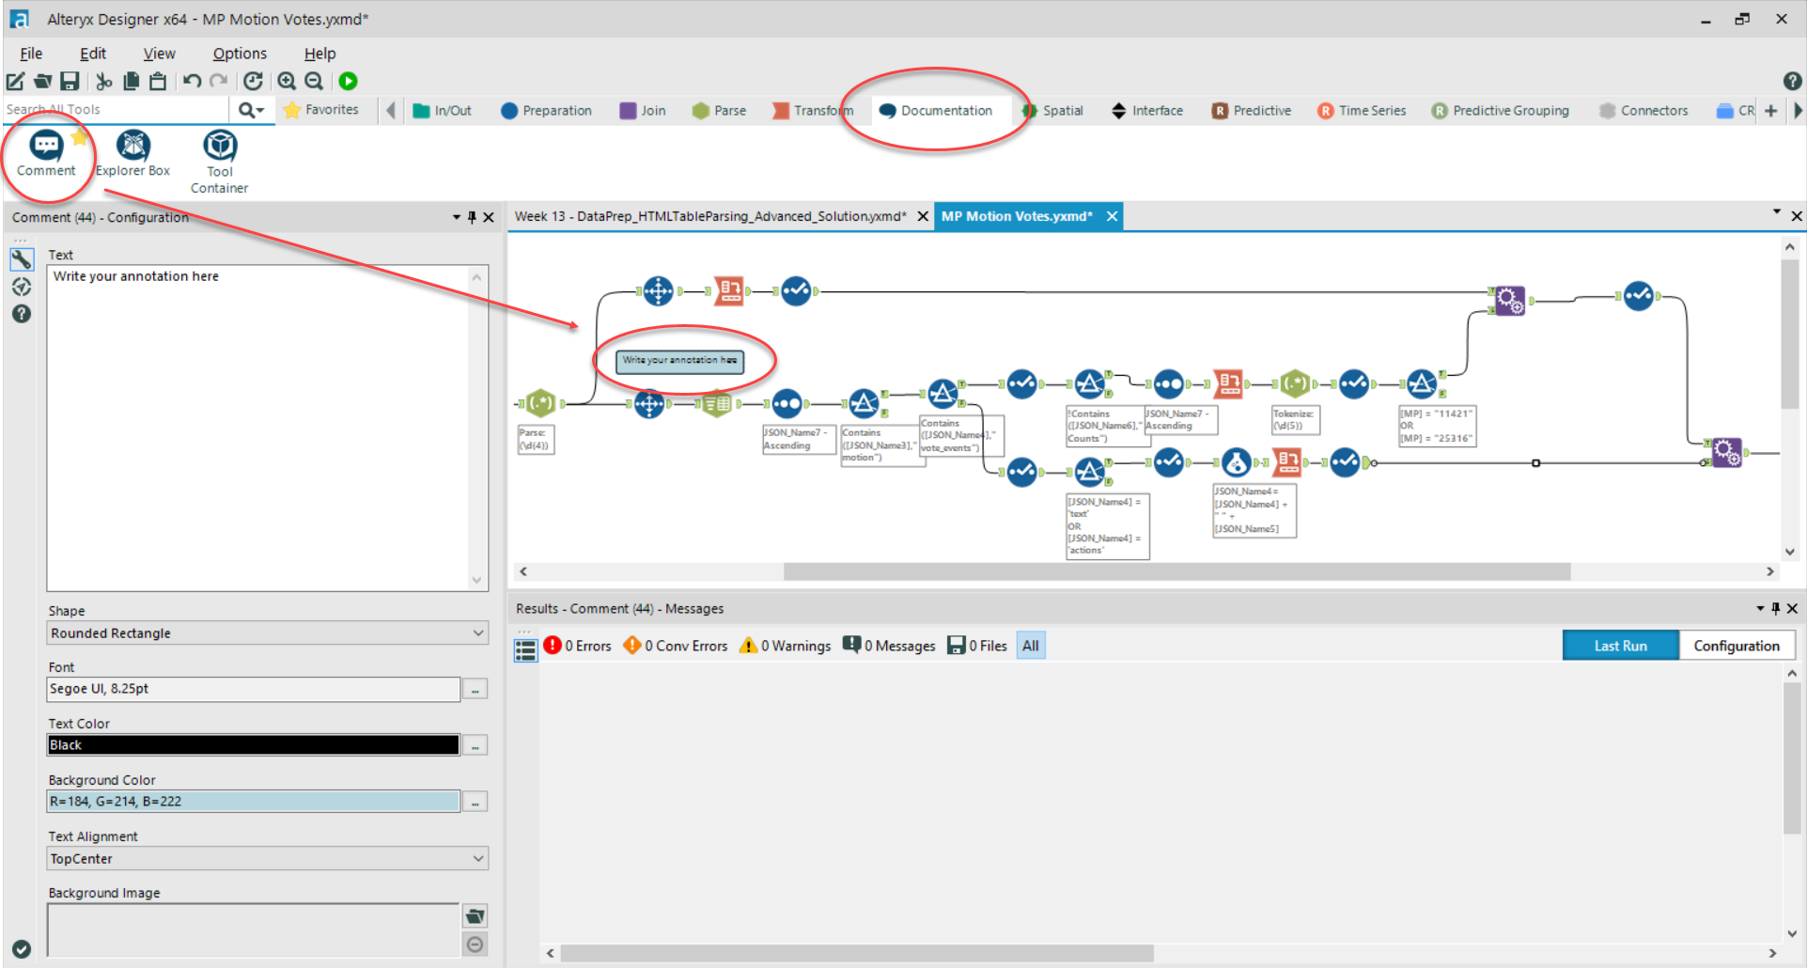Viewport: 1807px width, 968px height.
Task: Zoom out of the canvas
Action: [314, 82]
